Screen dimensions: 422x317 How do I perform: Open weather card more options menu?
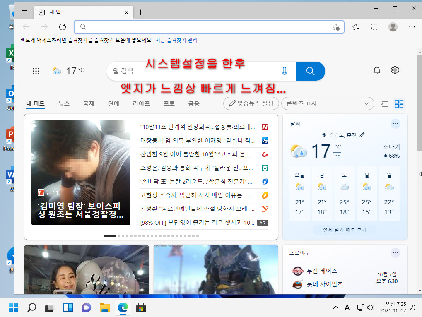[x=395, y=124]
